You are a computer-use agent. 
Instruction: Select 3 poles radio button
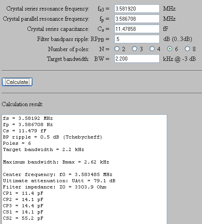[134, 49]
